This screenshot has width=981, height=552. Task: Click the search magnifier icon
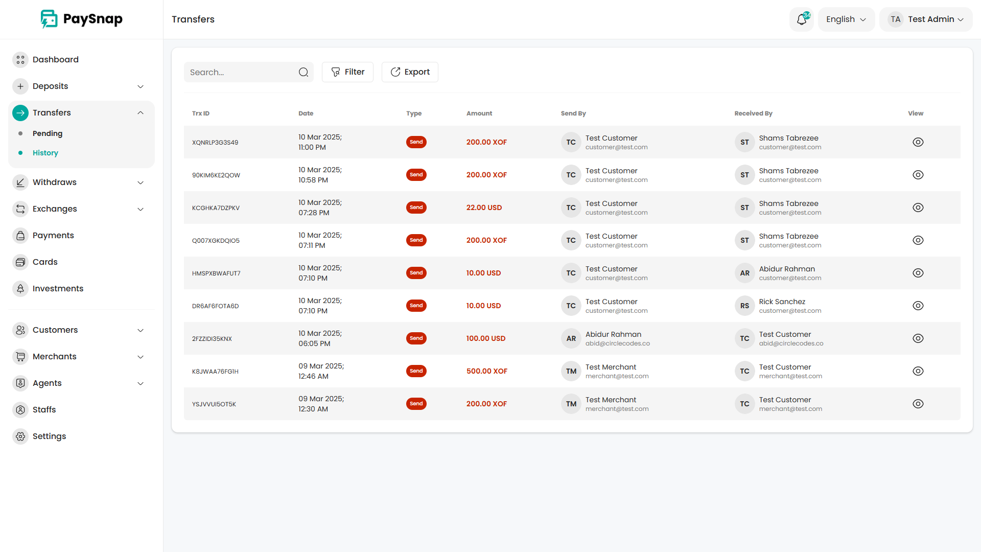pos(303,72)
